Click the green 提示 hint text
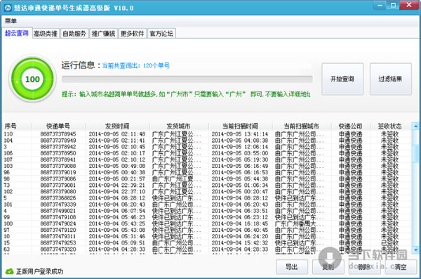421x279 pixels. pyautogui.click(x=186, y=94)
